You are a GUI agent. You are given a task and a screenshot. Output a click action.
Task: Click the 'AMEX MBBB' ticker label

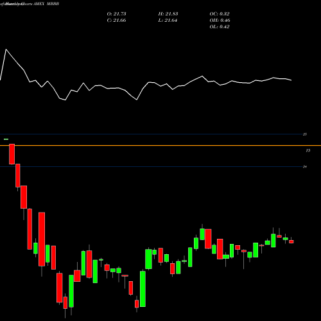[46, 4]
